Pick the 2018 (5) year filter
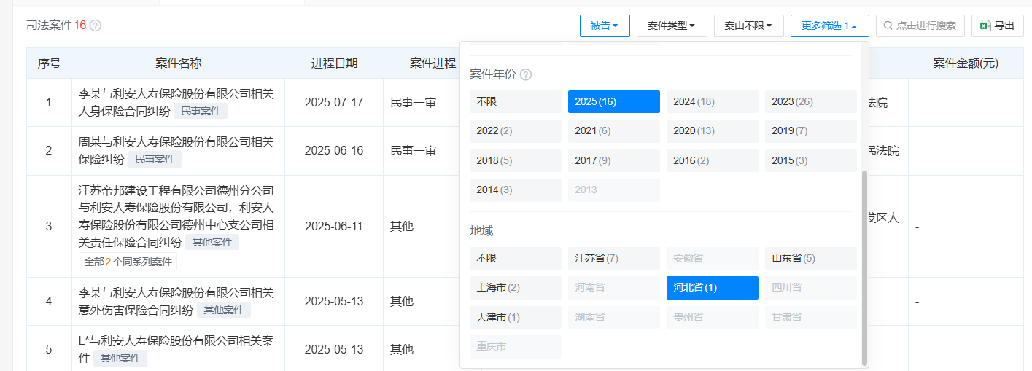The width and height of the screenshot is (1032, 371). 516,160
